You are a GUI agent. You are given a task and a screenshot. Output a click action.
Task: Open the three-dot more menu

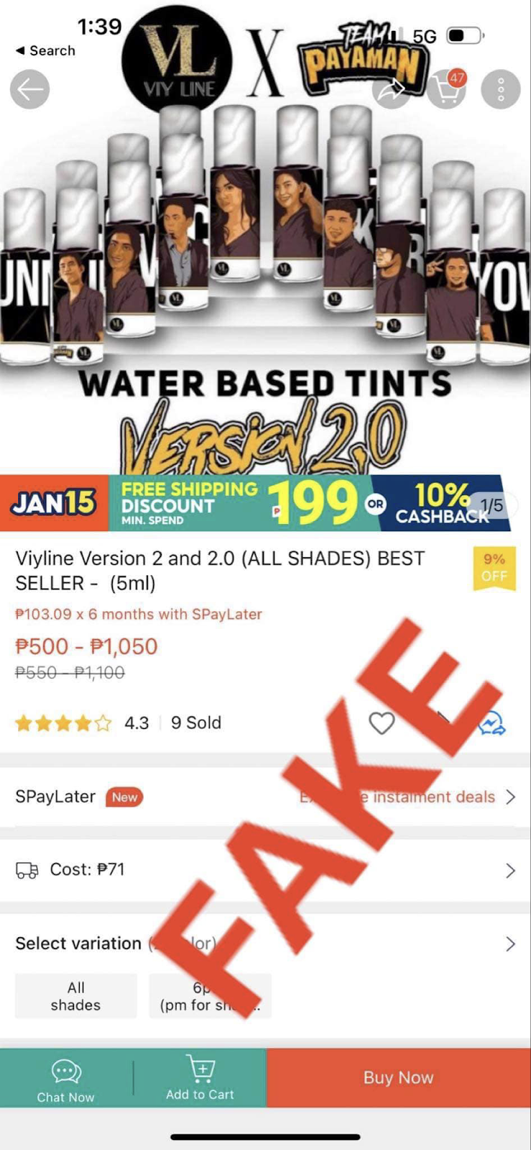[x=501, y=89]
